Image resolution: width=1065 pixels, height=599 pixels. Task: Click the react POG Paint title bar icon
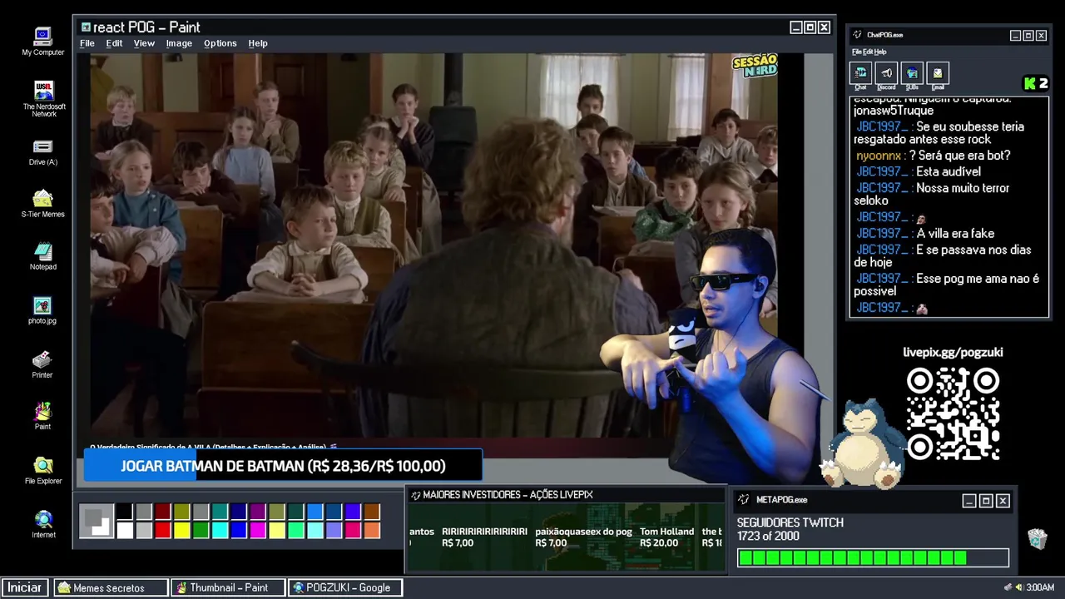(86, 27)
